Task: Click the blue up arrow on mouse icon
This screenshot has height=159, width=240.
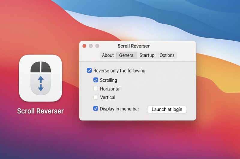Action: pos(41,79)
